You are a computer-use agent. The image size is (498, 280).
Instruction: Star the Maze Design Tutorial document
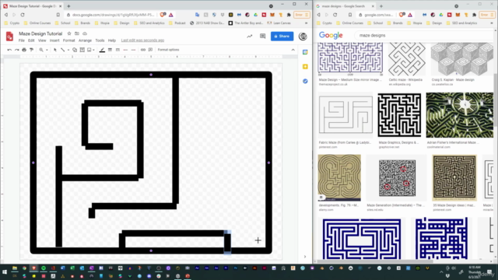pyautogui.click(x=69, y=33)
